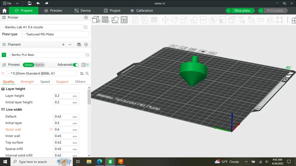296x166 pixels.
Task: Go to the Home screen
Action: click(x=4, y=11)
